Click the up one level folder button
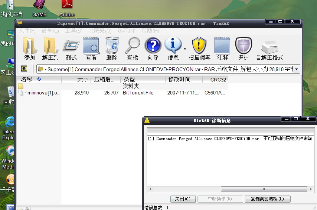The image size is (317, 210). (24, 69)
